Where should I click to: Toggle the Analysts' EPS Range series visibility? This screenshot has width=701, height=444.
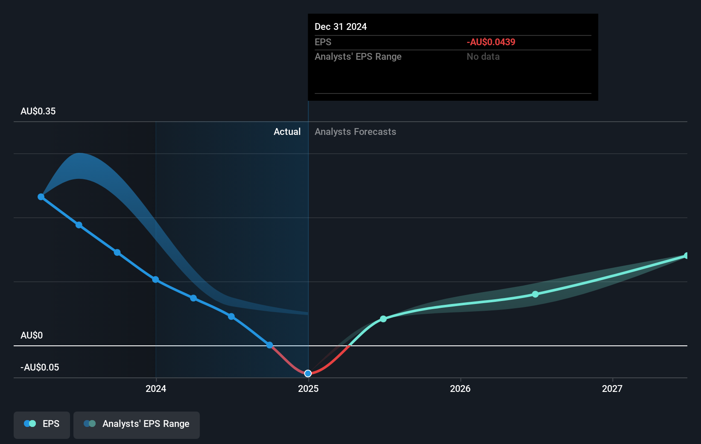[x=136, y=425]
